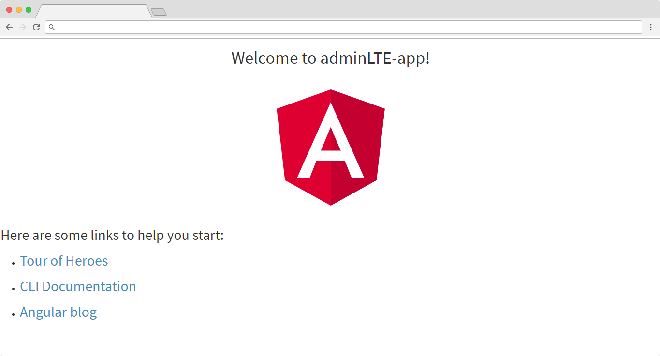The height and width of the screenshot is (356, 660).
Task: Click the bullet beside CLI Documentation
Action: click(14, 288)
